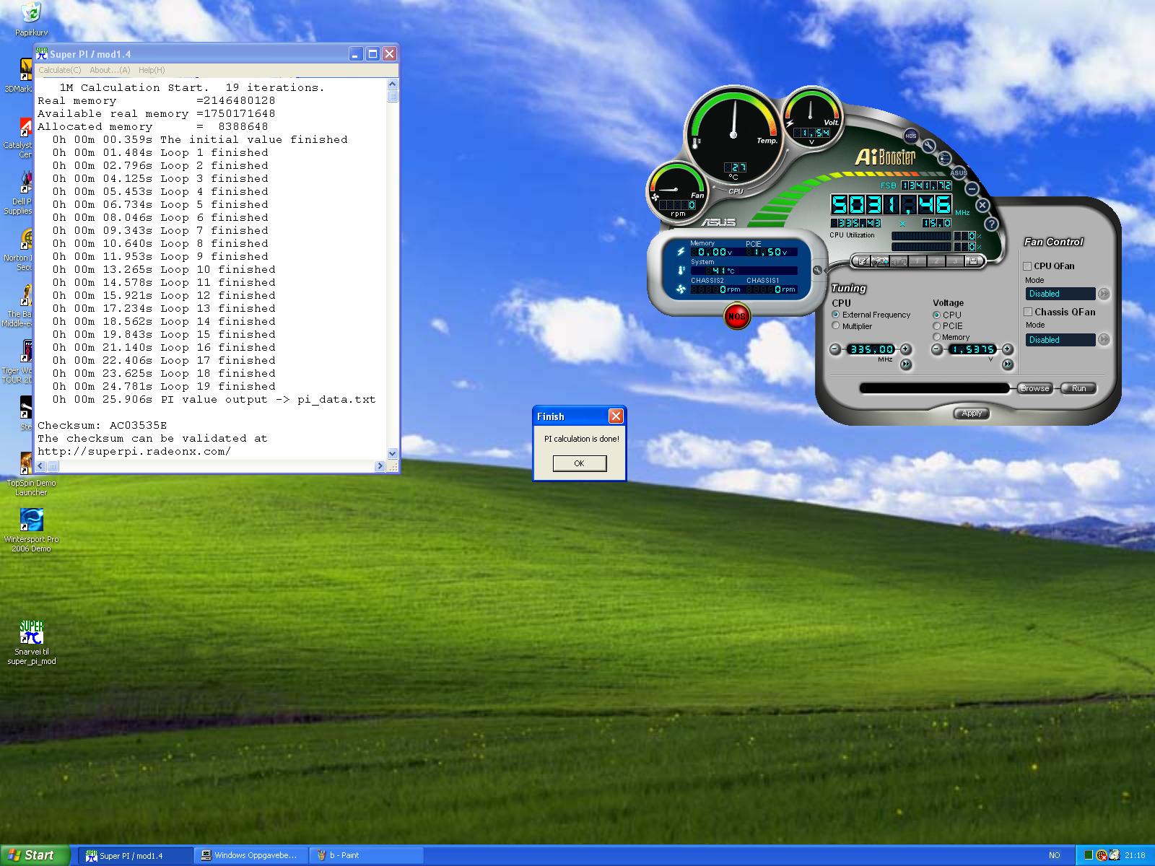Switch to b - Paint taskbar button
The height and width of the screenshot is (866, 1155).
pyautogui.click(x=367, y=856)
